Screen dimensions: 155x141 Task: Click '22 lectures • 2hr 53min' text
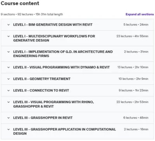tap(132, 102)
